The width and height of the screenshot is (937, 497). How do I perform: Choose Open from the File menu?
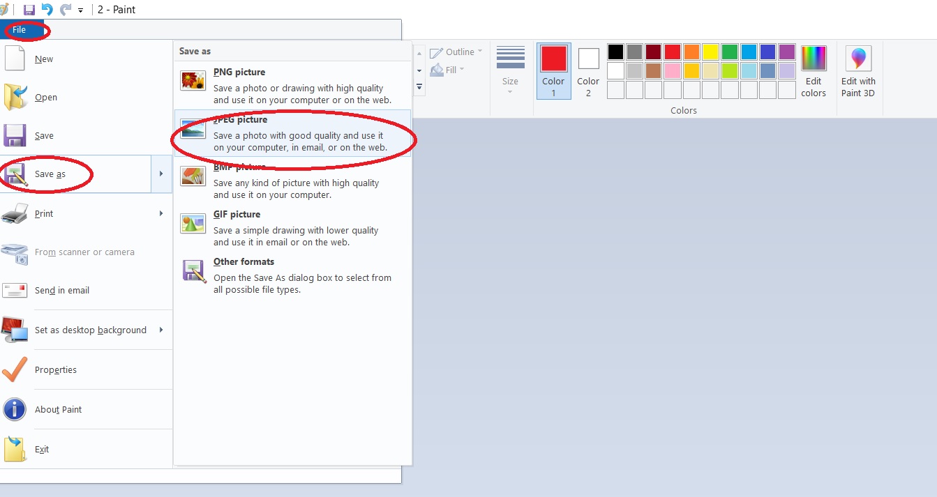[x=86, y=98]
